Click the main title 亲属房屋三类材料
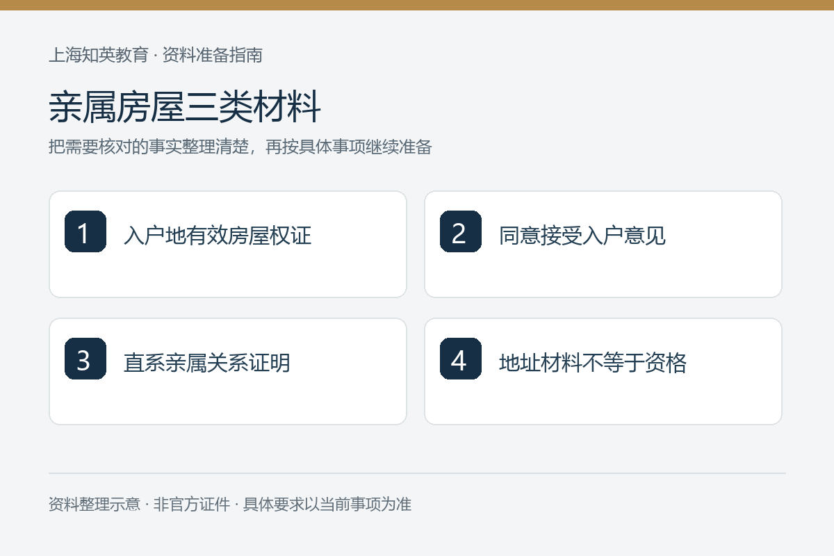This screenshot has height=556, width=834. pos(185,108)
